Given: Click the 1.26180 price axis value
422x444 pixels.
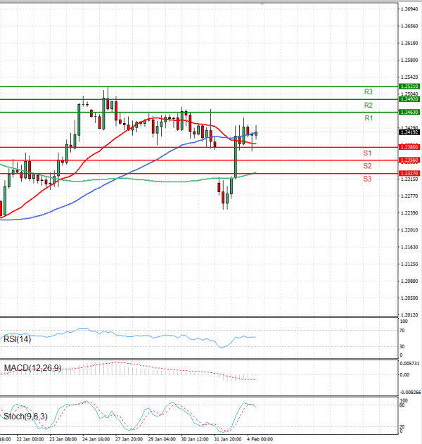Looking at the screenshot, I should tap(409, 44).
